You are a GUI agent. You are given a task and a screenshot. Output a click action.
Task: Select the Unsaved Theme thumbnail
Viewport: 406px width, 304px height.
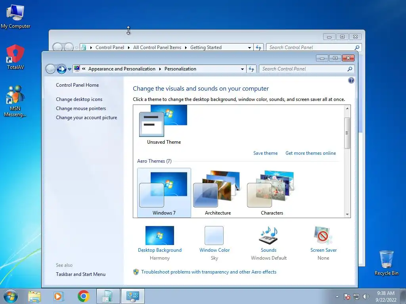[164, 125]
